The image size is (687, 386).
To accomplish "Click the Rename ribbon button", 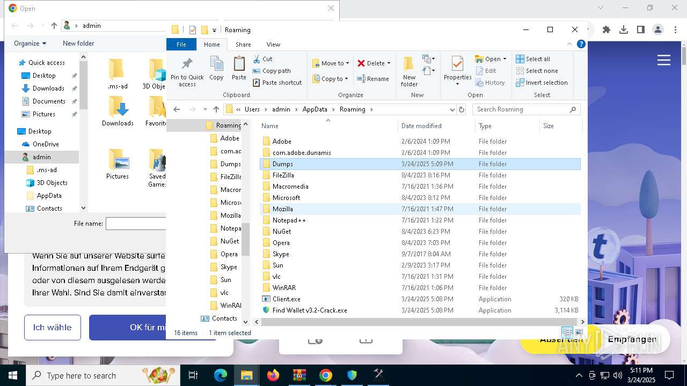I will coord(373,79).
